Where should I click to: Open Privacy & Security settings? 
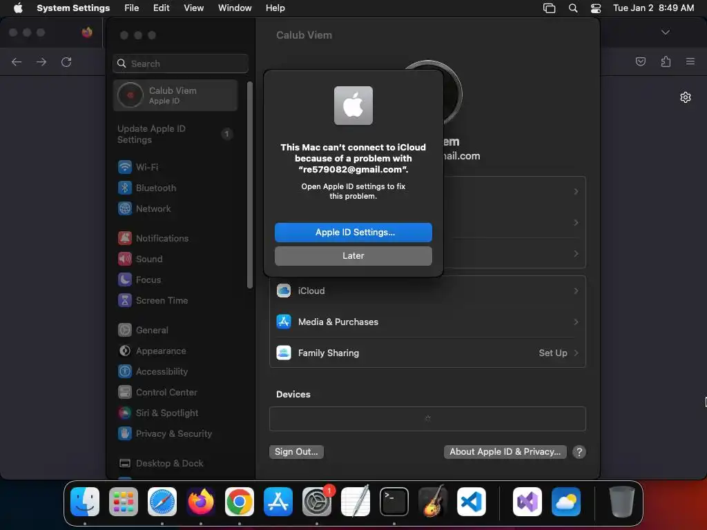pyautogui.click(x=175, y=433)
